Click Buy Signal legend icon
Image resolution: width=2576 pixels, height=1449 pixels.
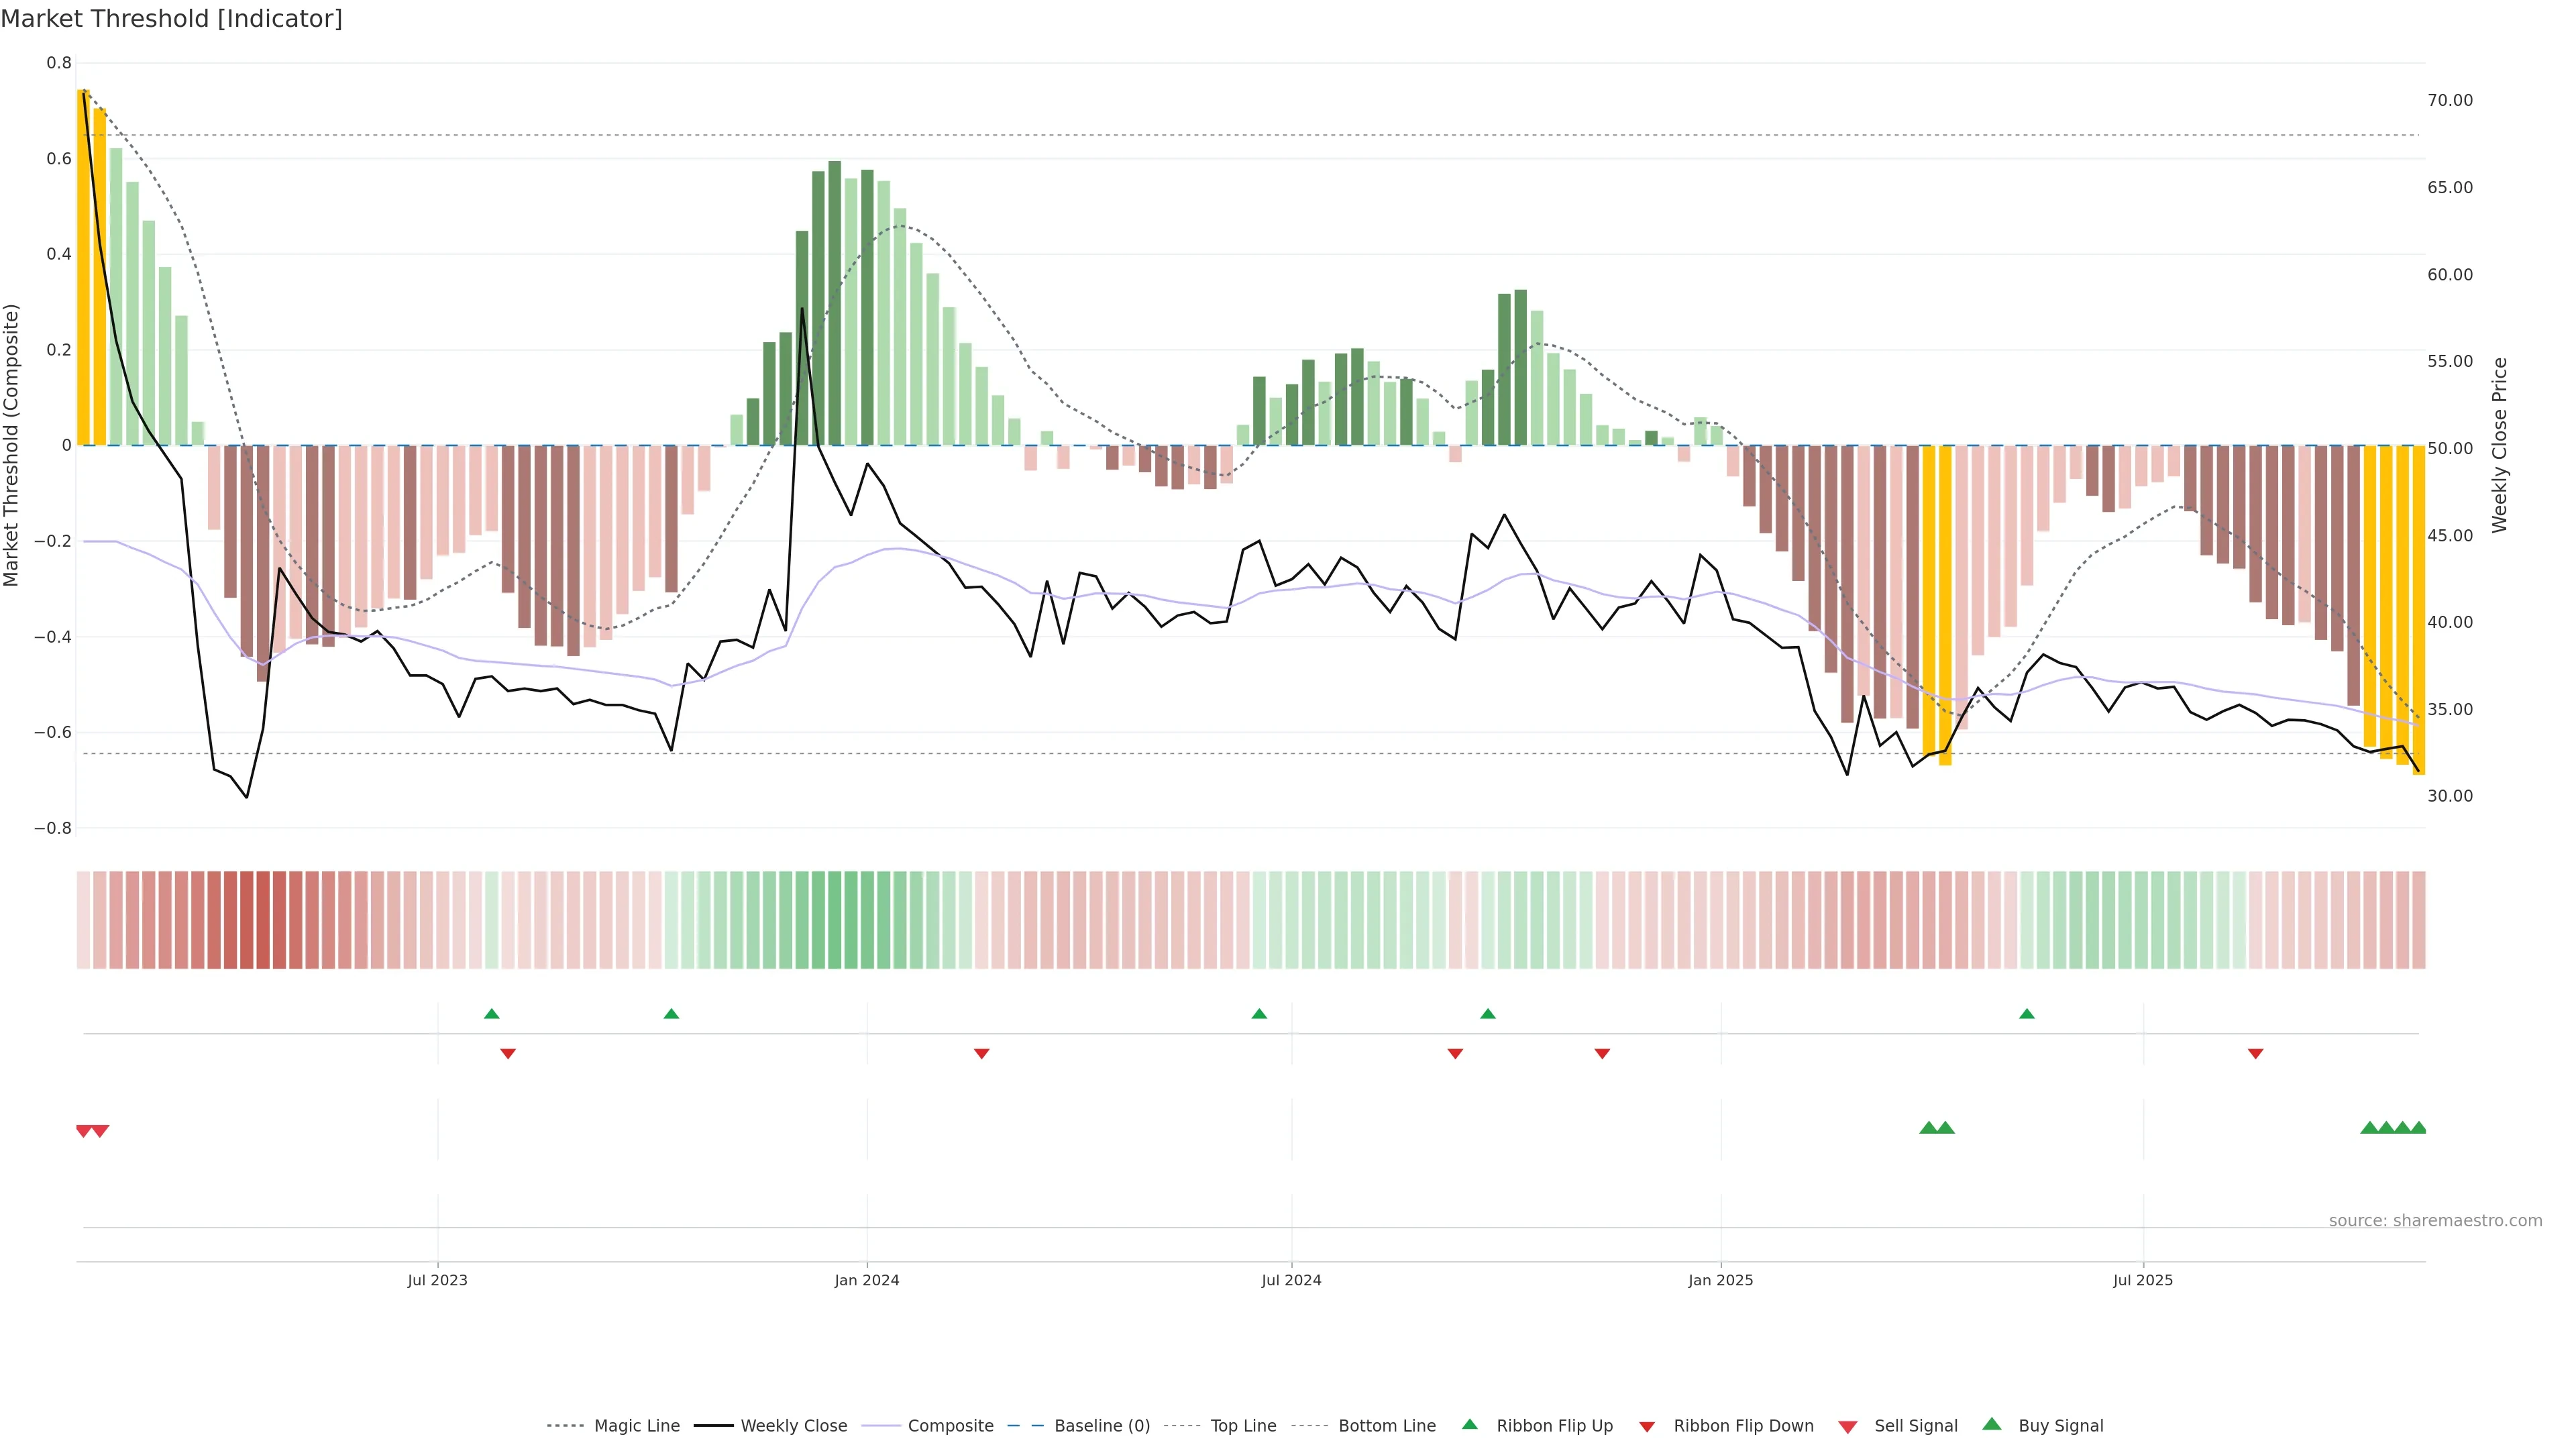click(x=1992, y=1424)
